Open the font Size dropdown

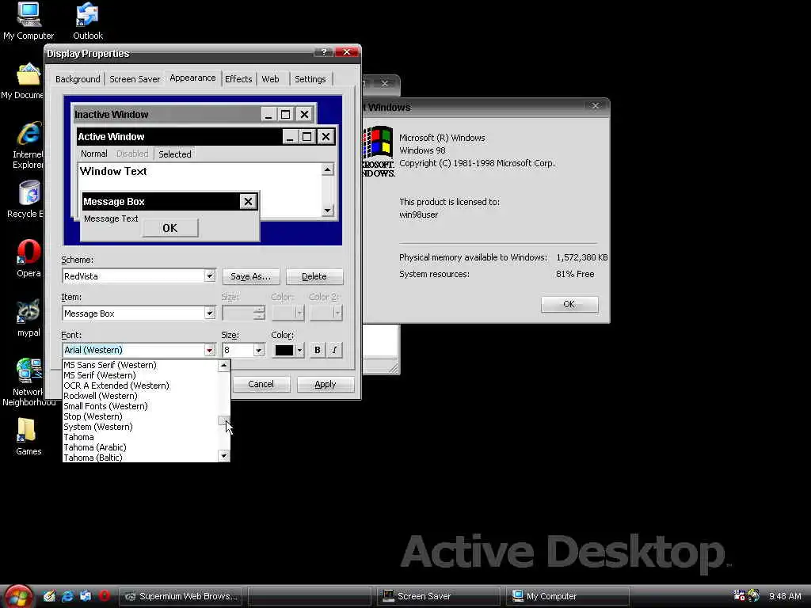pos(259,350)
